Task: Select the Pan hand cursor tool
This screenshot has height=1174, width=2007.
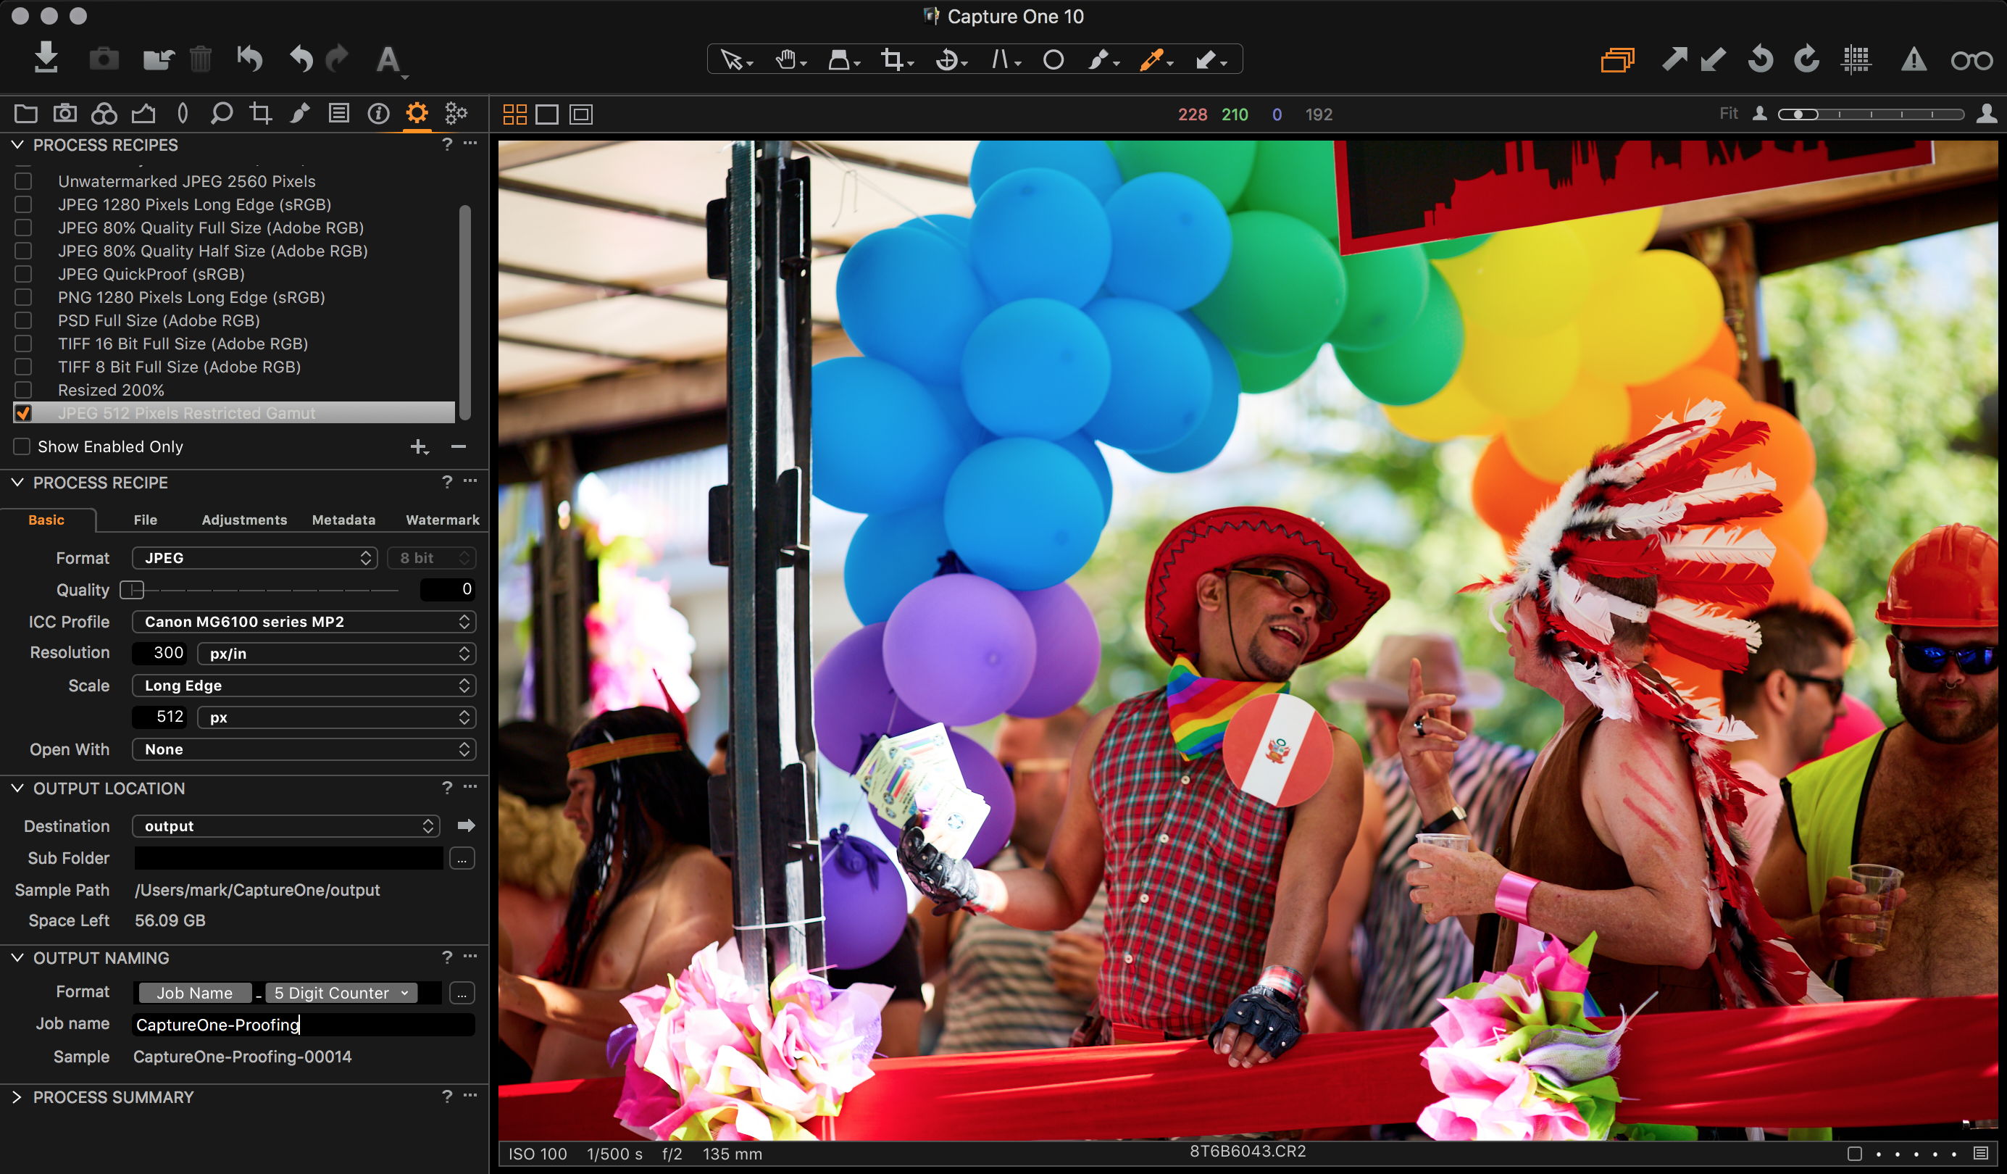Action: point(786,59)
